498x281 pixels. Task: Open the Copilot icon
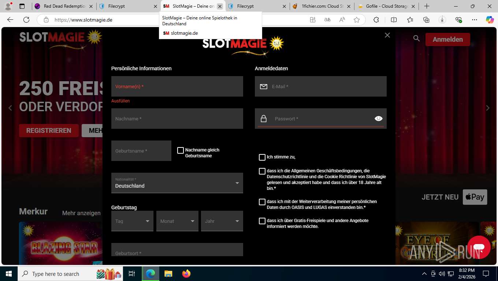coord(490,20)
